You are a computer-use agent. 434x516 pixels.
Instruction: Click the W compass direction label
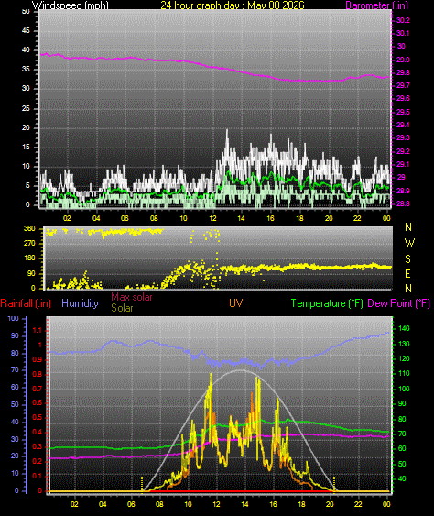point(409,243)
